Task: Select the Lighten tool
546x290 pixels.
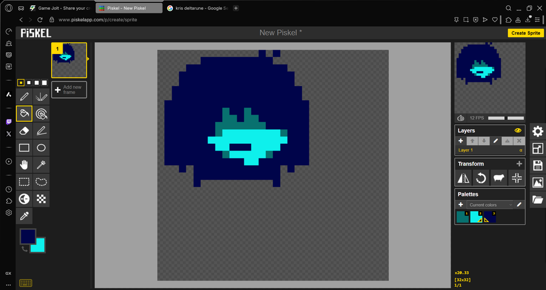Action: pos(24,199)
